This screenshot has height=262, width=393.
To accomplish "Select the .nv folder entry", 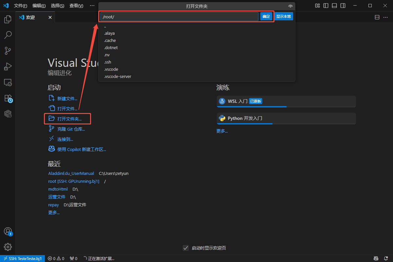I will 197,55.
